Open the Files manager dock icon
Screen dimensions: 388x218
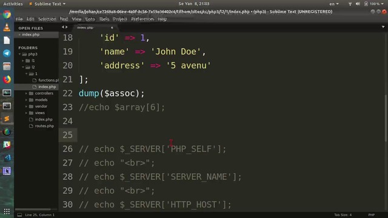tap(7, 67)
